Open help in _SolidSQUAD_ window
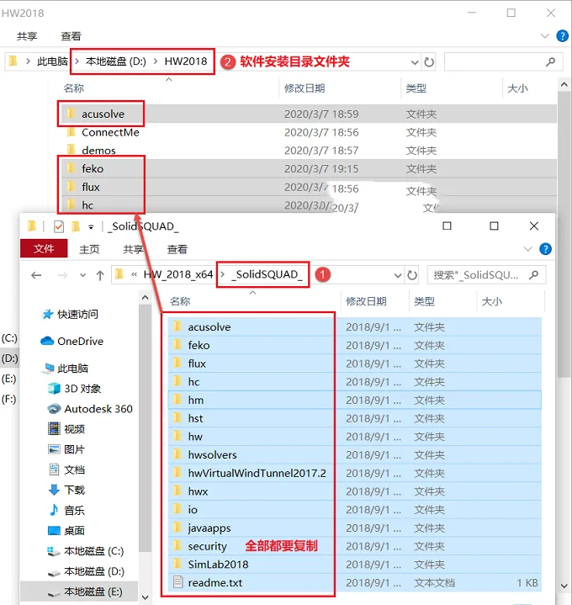Image resolution: width=572 pixels, height=605 pixels. click(545, 249)
